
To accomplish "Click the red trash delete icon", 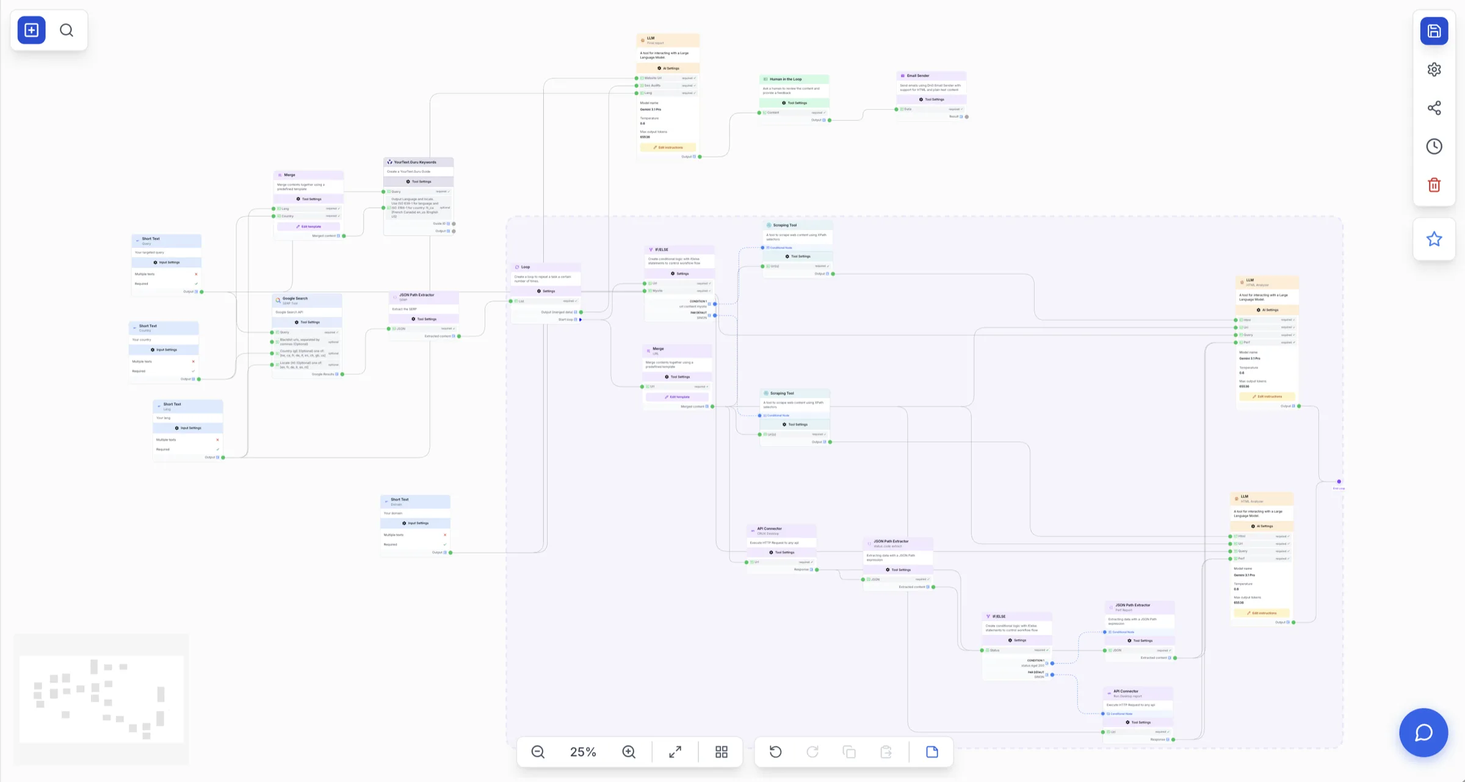I will [x=1434, y=185].
